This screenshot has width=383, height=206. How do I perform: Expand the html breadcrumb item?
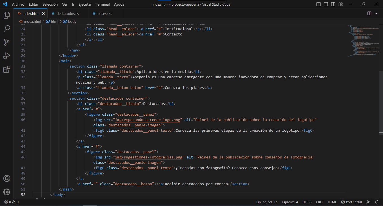[52, 21]
